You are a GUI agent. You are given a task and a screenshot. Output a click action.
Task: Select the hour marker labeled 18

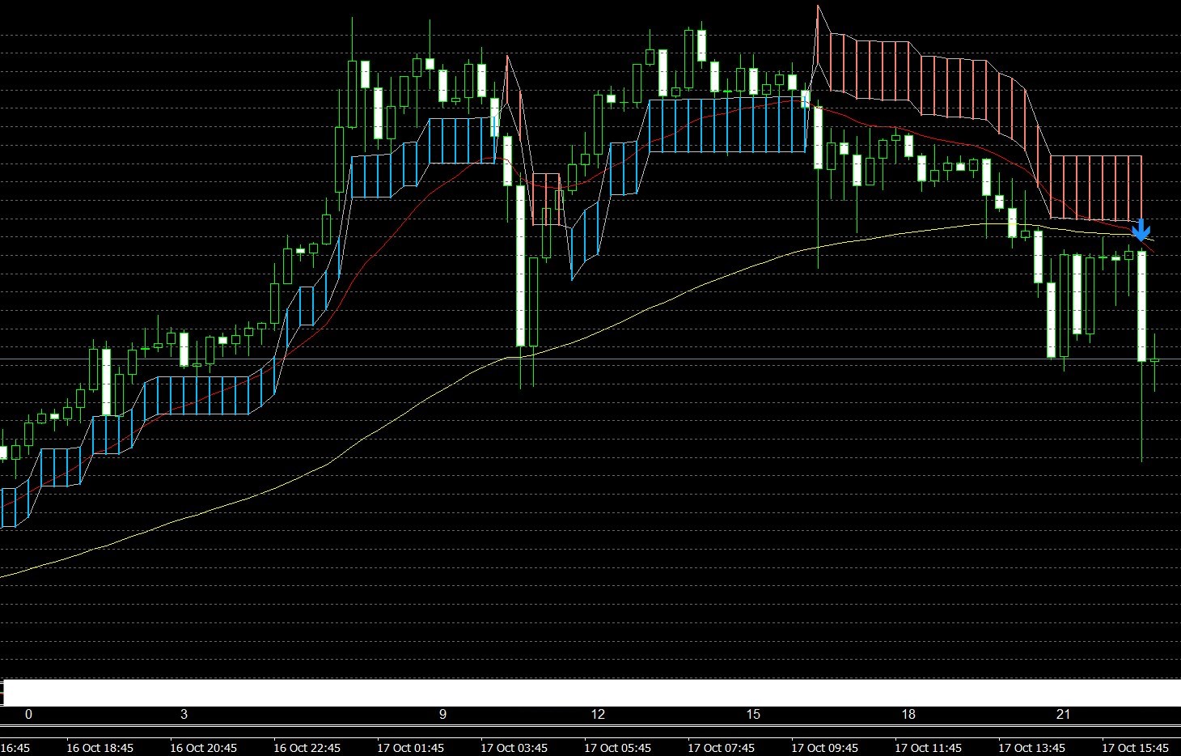click(x=908, y=714)
